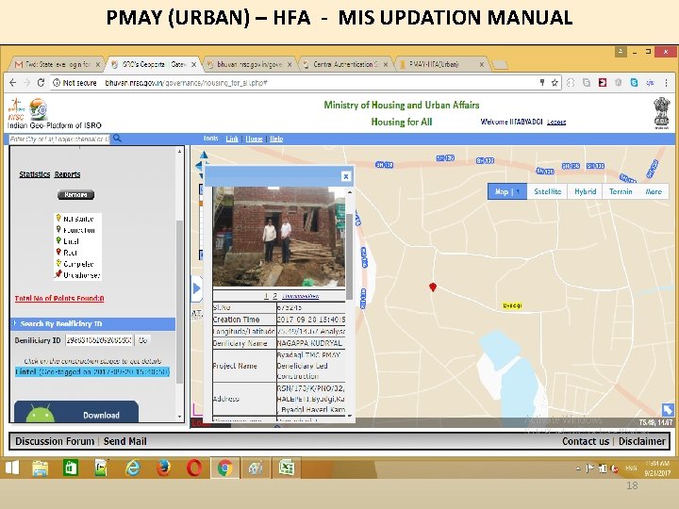Open the Contact us link

tap(586, 441)
